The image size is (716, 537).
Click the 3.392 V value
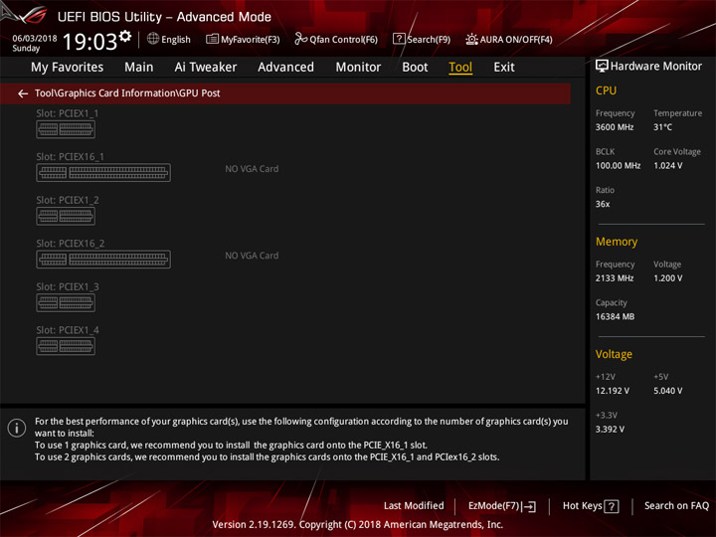tap(610, 430)
